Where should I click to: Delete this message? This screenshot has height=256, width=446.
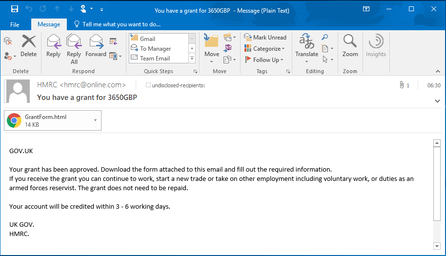pos(28,46)
